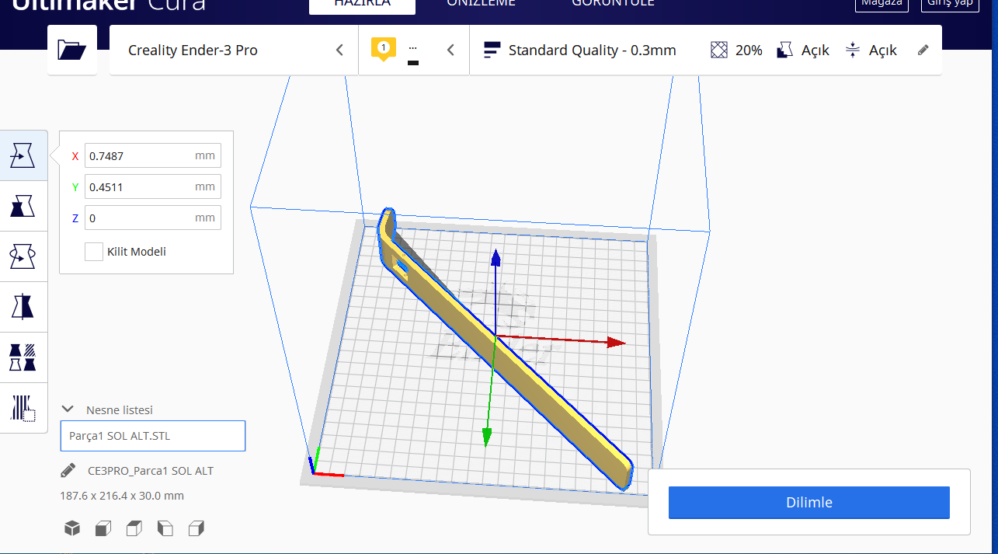The width and height of the screenshot is (998, 554).
Task: Click the Y position input field
Action: pos(153,186)
